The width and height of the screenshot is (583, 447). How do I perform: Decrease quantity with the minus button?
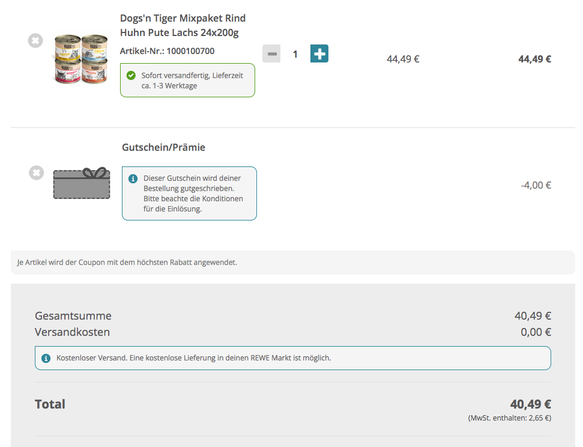[x=271, y=53]
